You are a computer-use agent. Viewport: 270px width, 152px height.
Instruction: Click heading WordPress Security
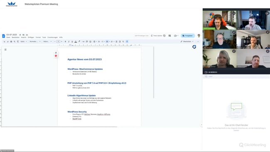click(77, 112)
